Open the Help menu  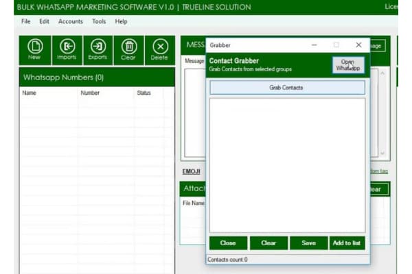click(121, 21)
